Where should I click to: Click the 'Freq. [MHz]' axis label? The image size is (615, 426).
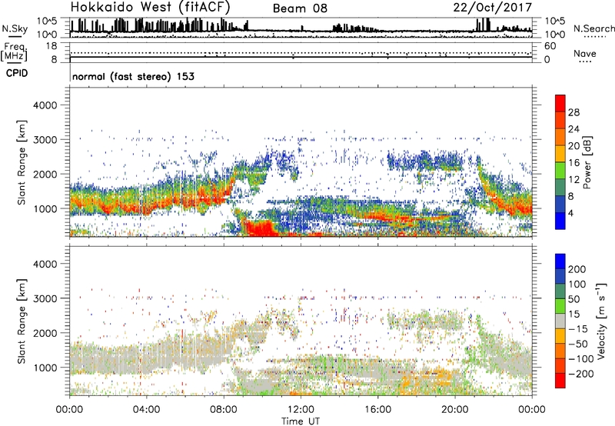tap(14, 52)
